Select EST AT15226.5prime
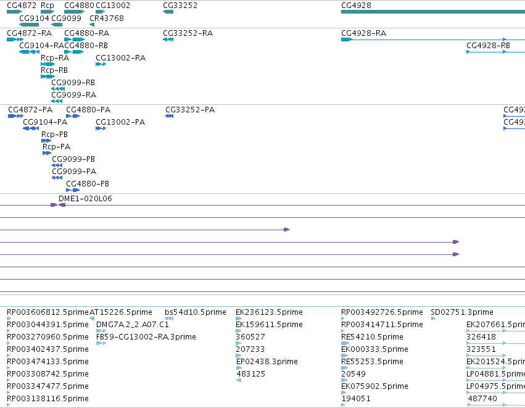Image resolution: width=525 pixels, height=408 pixels. (121, 312)
